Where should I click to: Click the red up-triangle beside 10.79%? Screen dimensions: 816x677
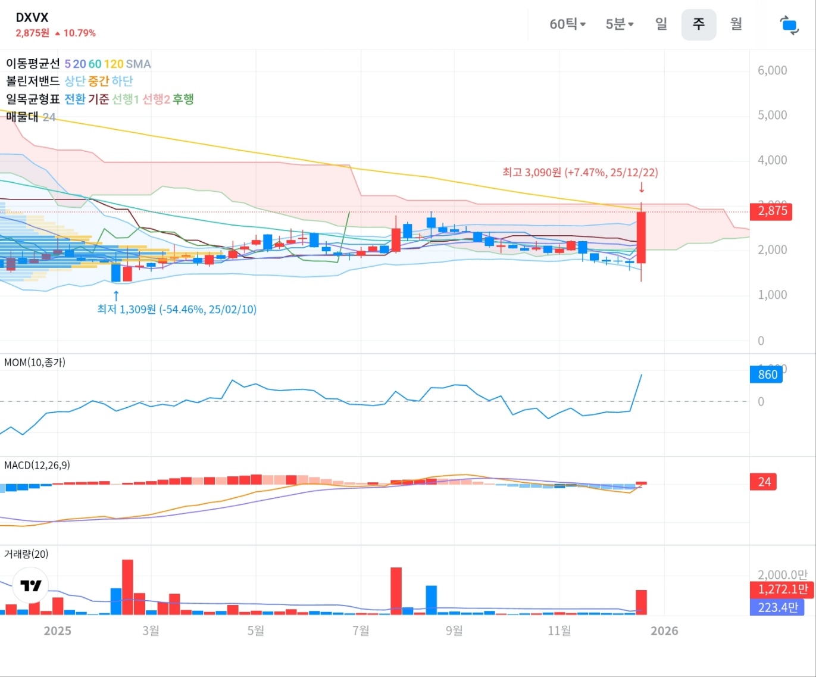pos(58,33)
